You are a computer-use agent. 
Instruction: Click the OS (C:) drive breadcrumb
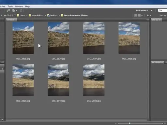[8, 15]
